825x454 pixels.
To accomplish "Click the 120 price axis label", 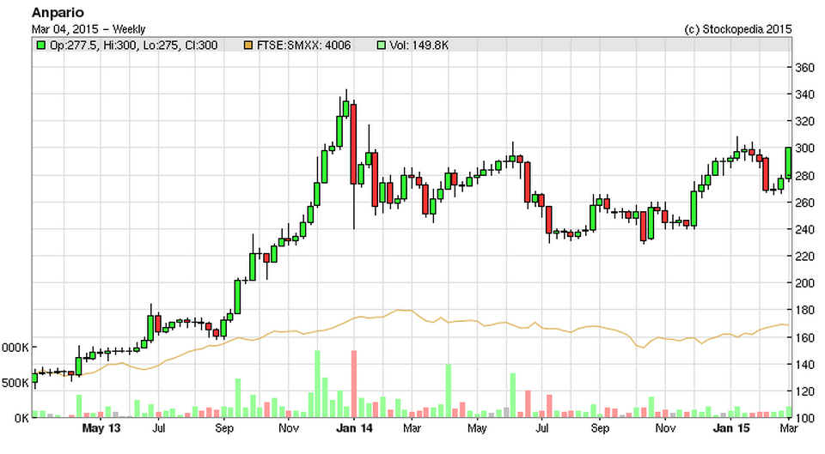I will (804, 392).
